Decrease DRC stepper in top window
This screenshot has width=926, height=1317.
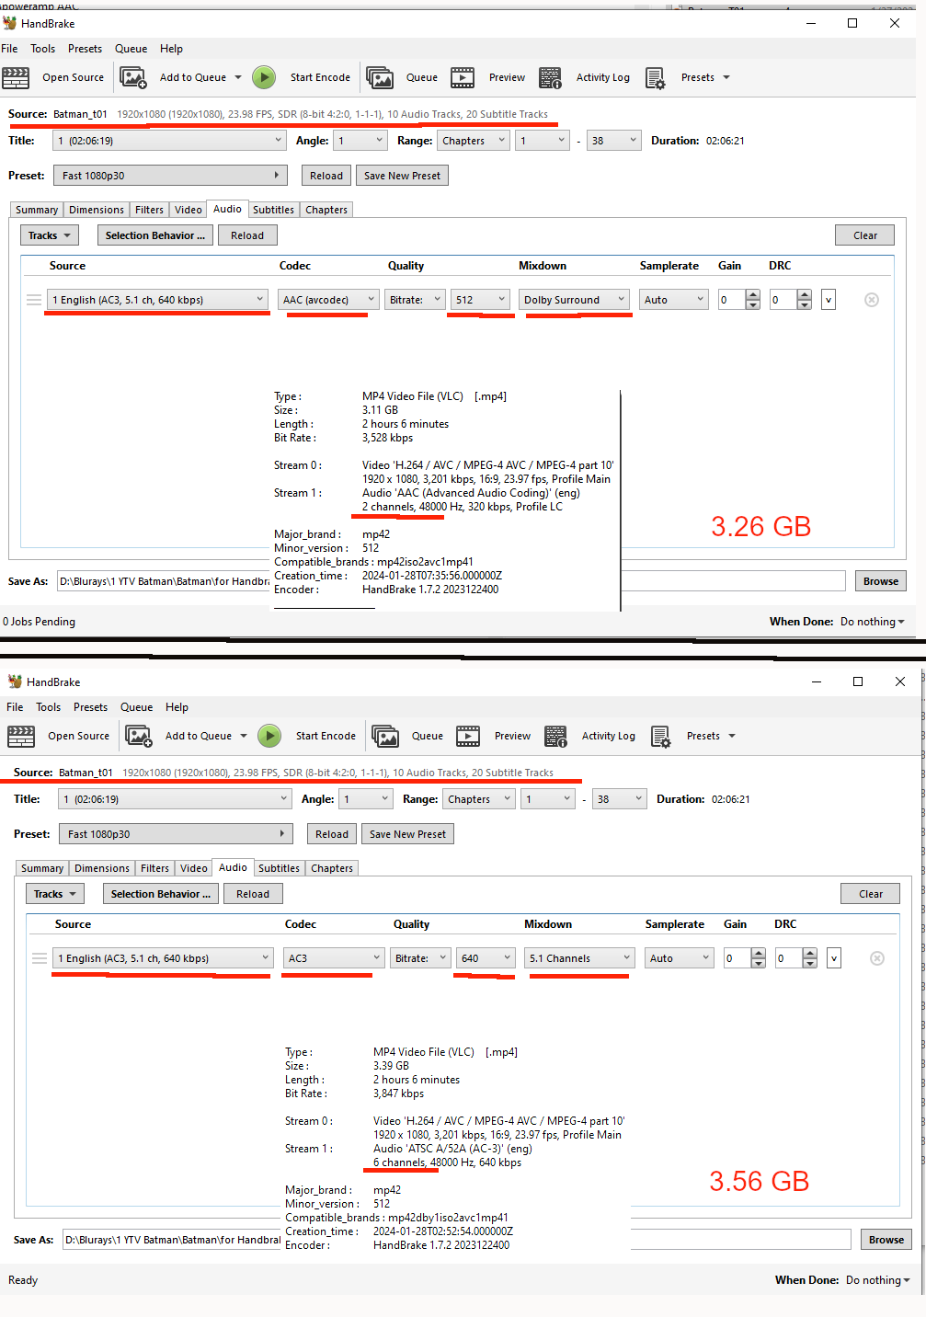(805, 304)
